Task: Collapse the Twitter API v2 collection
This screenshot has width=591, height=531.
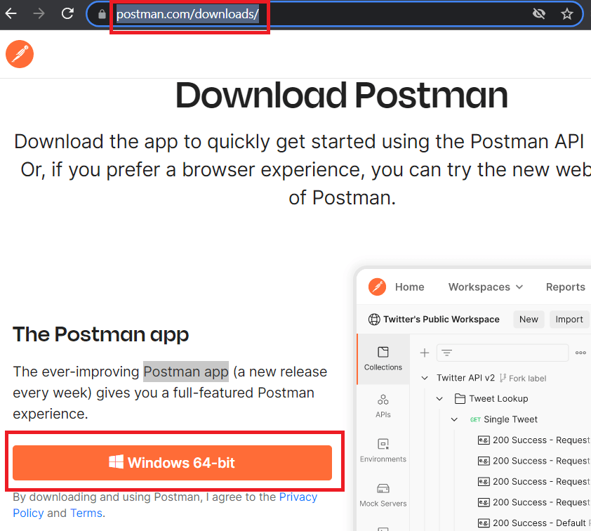Action: pyautogui.click(x=425, y=378)
